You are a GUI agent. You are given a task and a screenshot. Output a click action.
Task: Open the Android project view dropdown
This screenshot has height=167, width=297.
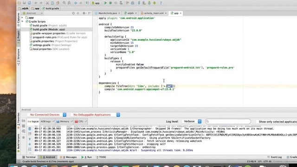click(x=32, y=13)
